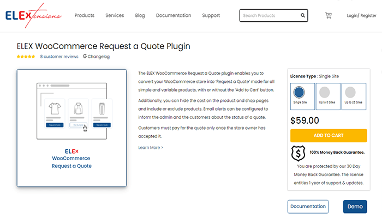Click the money back shield icon
This screenshot has height=218, width=382.
pyautogui.click(x=299, y=153)
